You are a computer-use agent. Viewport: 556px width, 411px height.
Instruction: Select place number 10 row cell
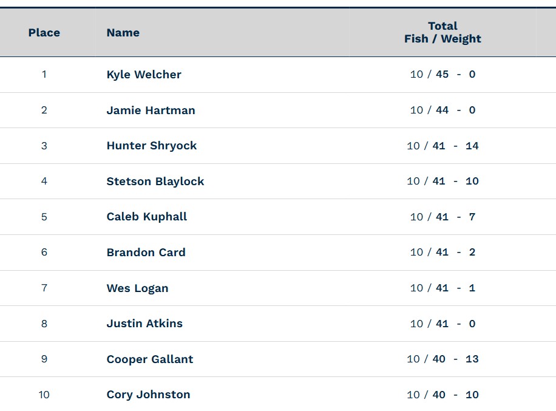(x=44, y=395)
